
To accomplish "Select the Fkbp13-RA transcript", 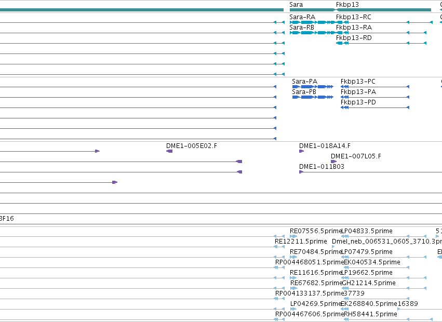I will coord(354,28).
